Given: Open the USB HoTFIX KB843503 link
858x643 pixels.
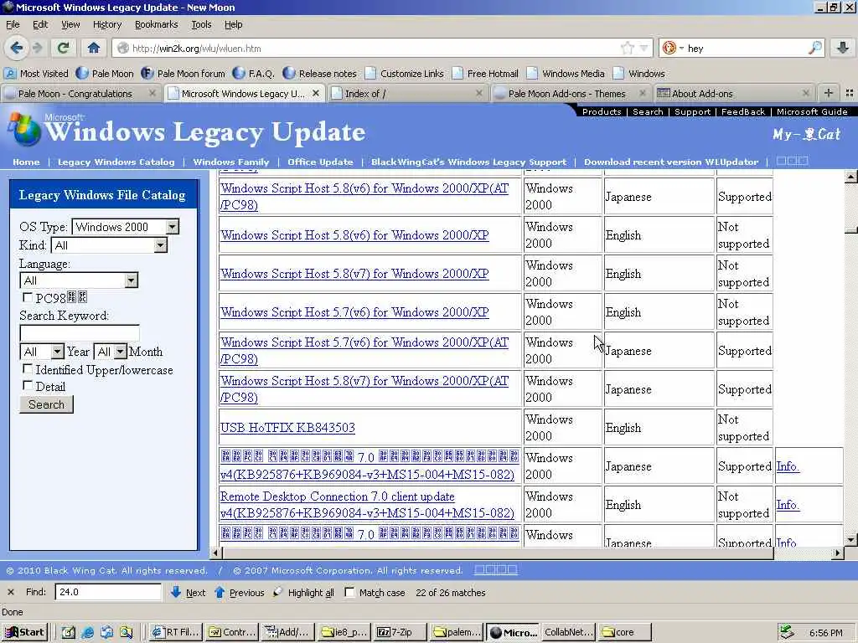Looking at the screenshot, I should [x=287, y=428].
